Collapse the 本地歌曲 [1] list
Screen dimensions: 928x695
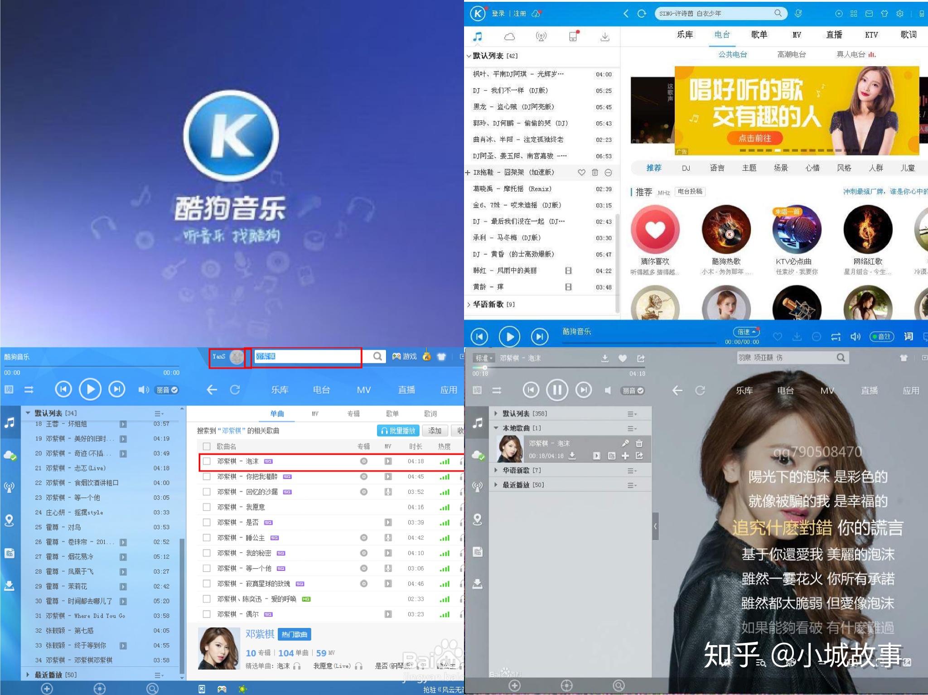pyautogui.click(x=496, y=428)
